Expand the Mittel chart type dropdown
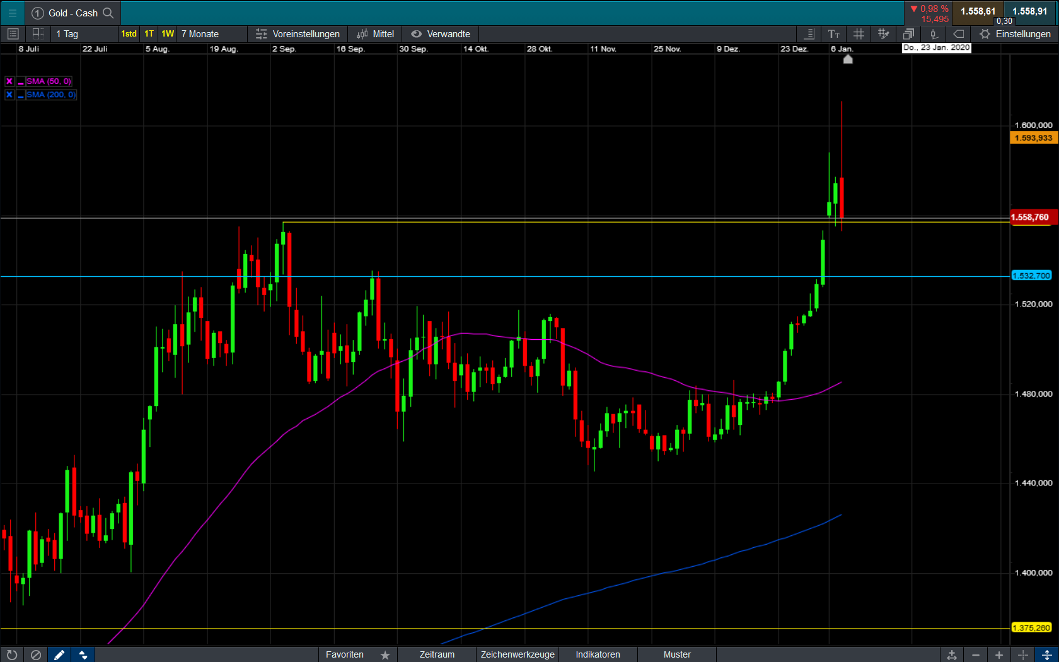Viewport: 1059px width, 662px height. 376,34
